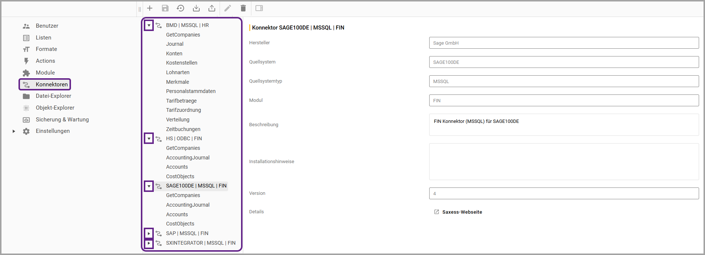The image size is (705, 255).
Task: Click the save disk icon in toolbar
Action: click(165, 8)
